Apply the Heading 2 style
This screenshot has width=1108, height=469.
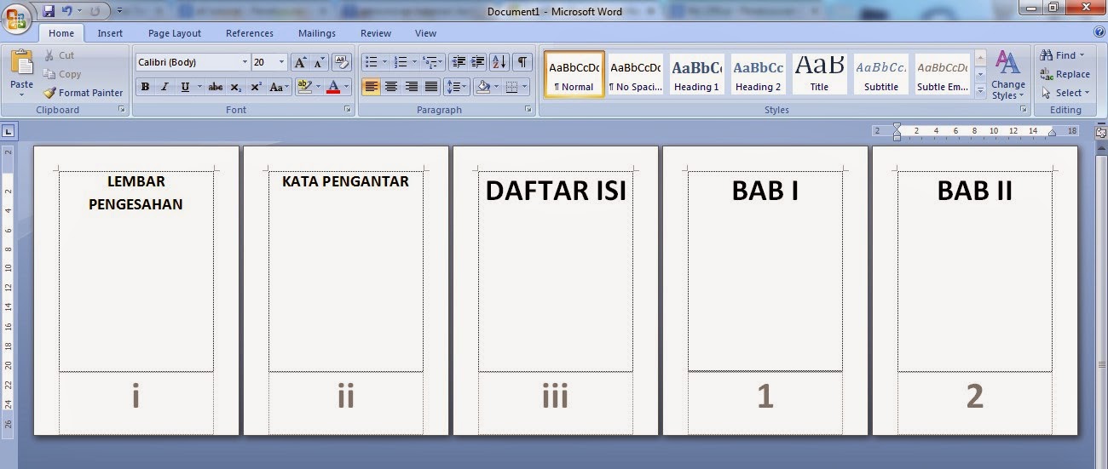758,74
